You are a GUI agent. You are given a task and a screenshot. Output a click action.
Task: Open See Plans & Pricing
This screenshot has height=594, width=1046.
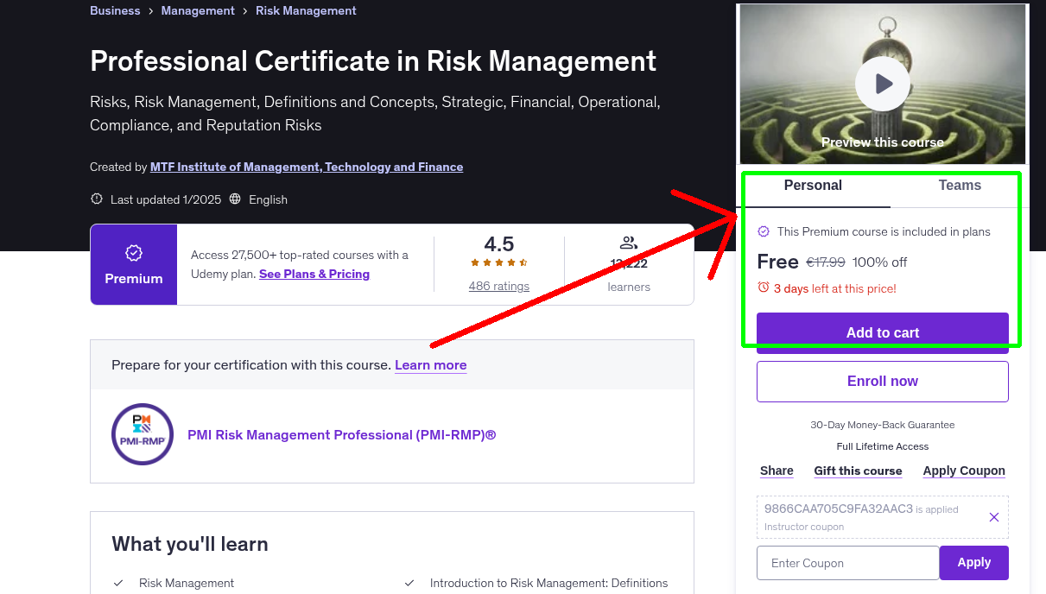[314, 274]
